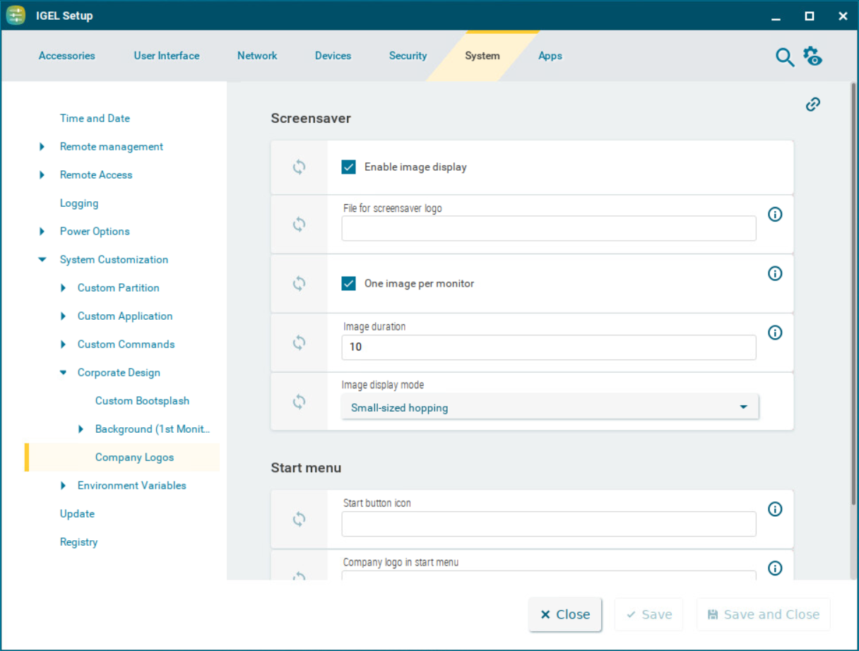Viewport: 859px width, 651px height.
Task: Collapse the System Customization section
Action: click(x=42, y=260)
